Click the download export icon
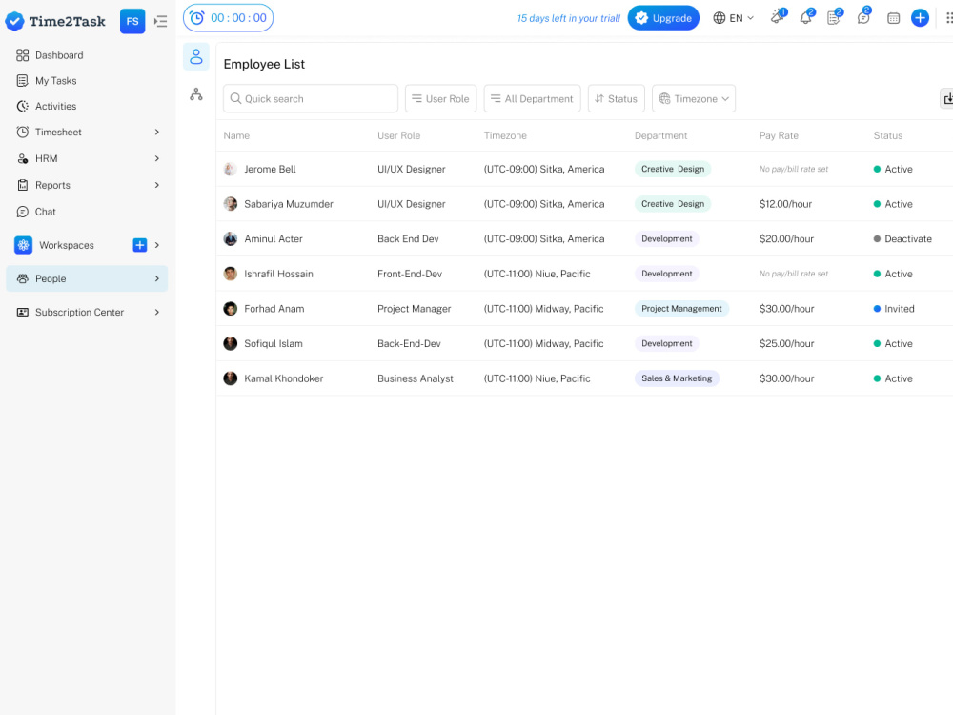Screen dimensions: 953x715 click(x=947, y=98)
